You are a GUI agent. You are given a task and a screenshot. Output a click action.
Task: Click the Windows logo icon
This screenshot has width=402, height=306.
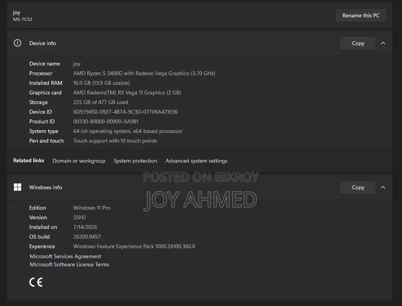tap(17, 187)
